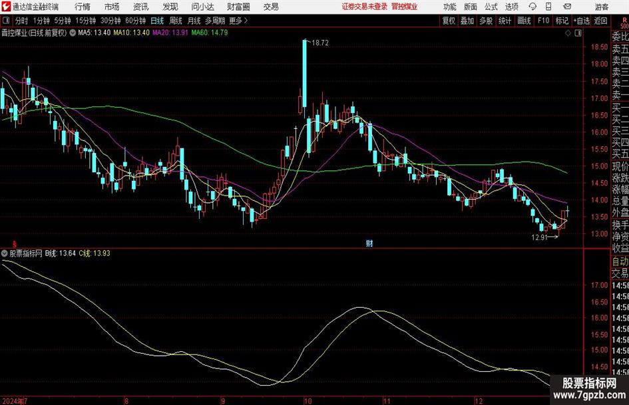The height and width of the screenshot is (405, 629).
Task: Click the 12.91 low price label
Action: click(x=540, y=237)
